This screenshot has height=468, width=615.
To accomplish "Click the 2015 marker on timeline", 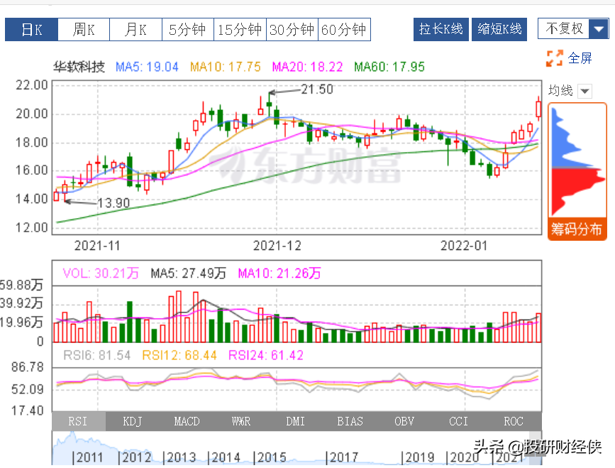I will pyautogui.click(x=270, y=457).
